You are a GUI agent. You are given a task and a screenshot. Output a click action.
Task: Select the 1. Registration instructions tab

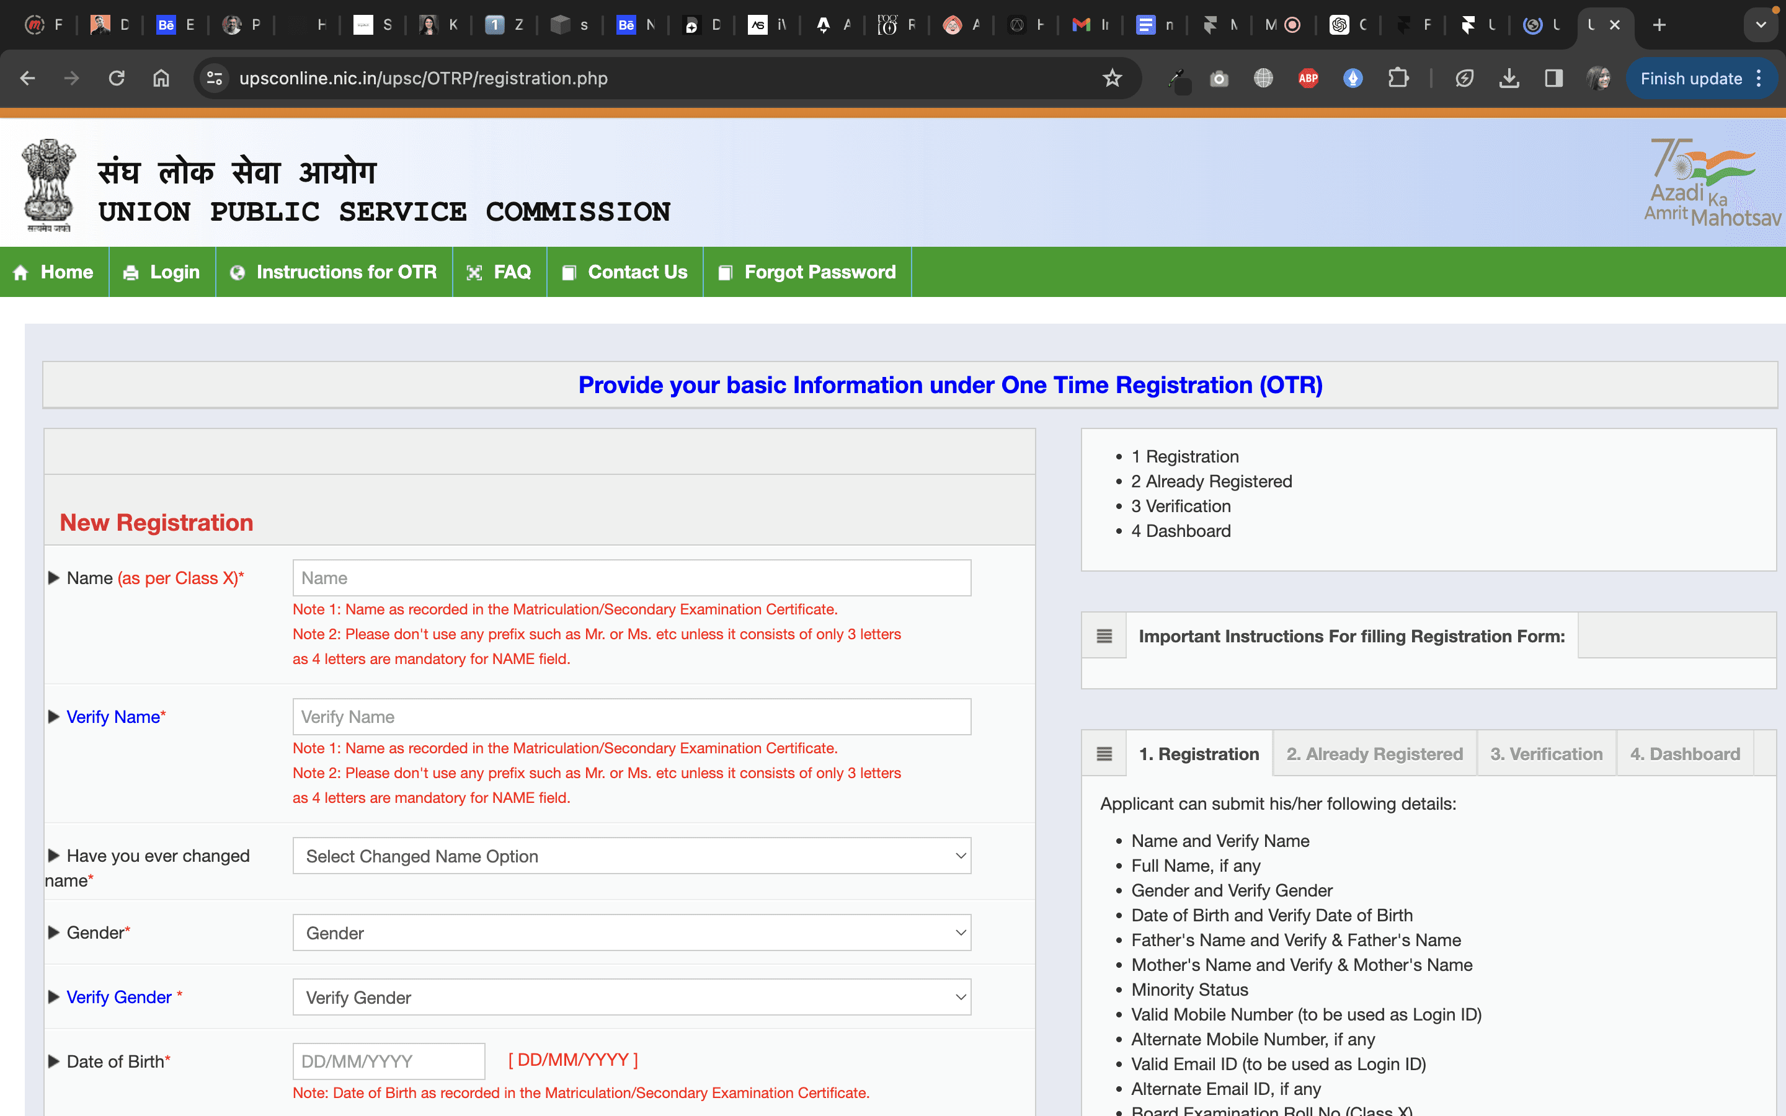(1199, 753)
